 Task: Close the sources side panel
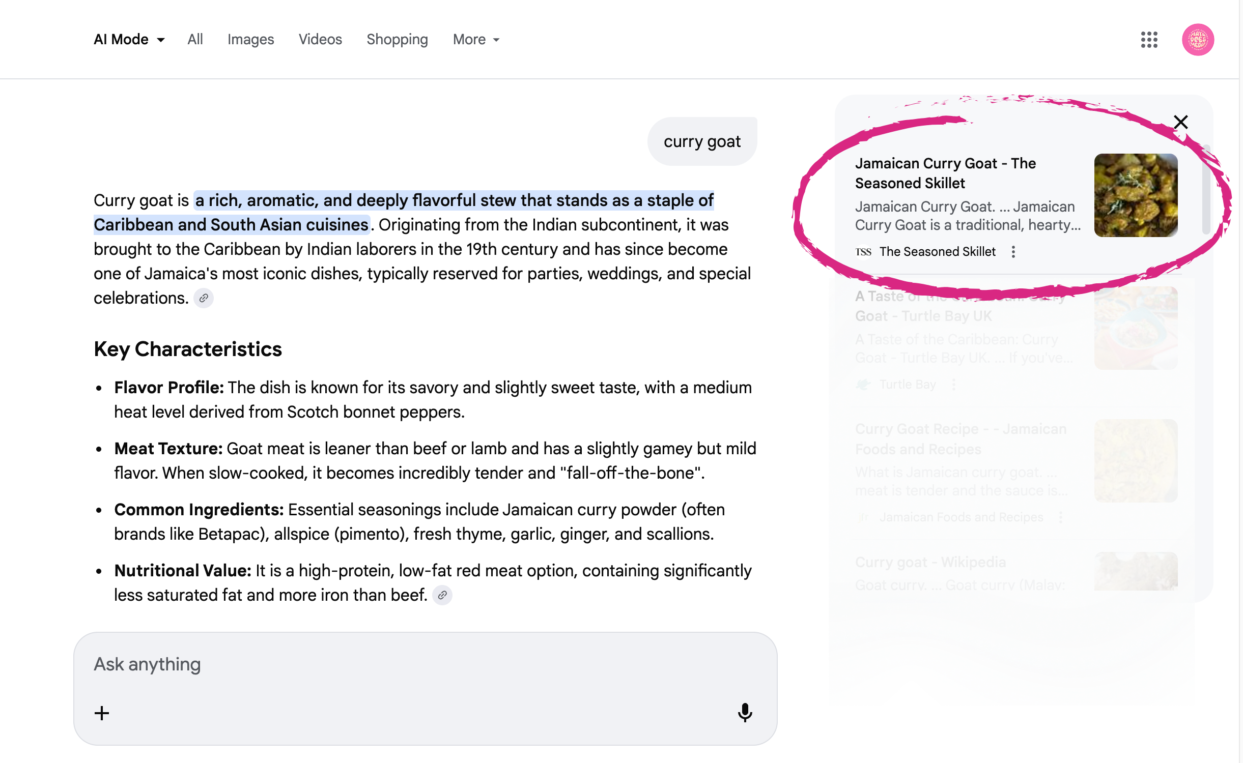(1180, 122)
